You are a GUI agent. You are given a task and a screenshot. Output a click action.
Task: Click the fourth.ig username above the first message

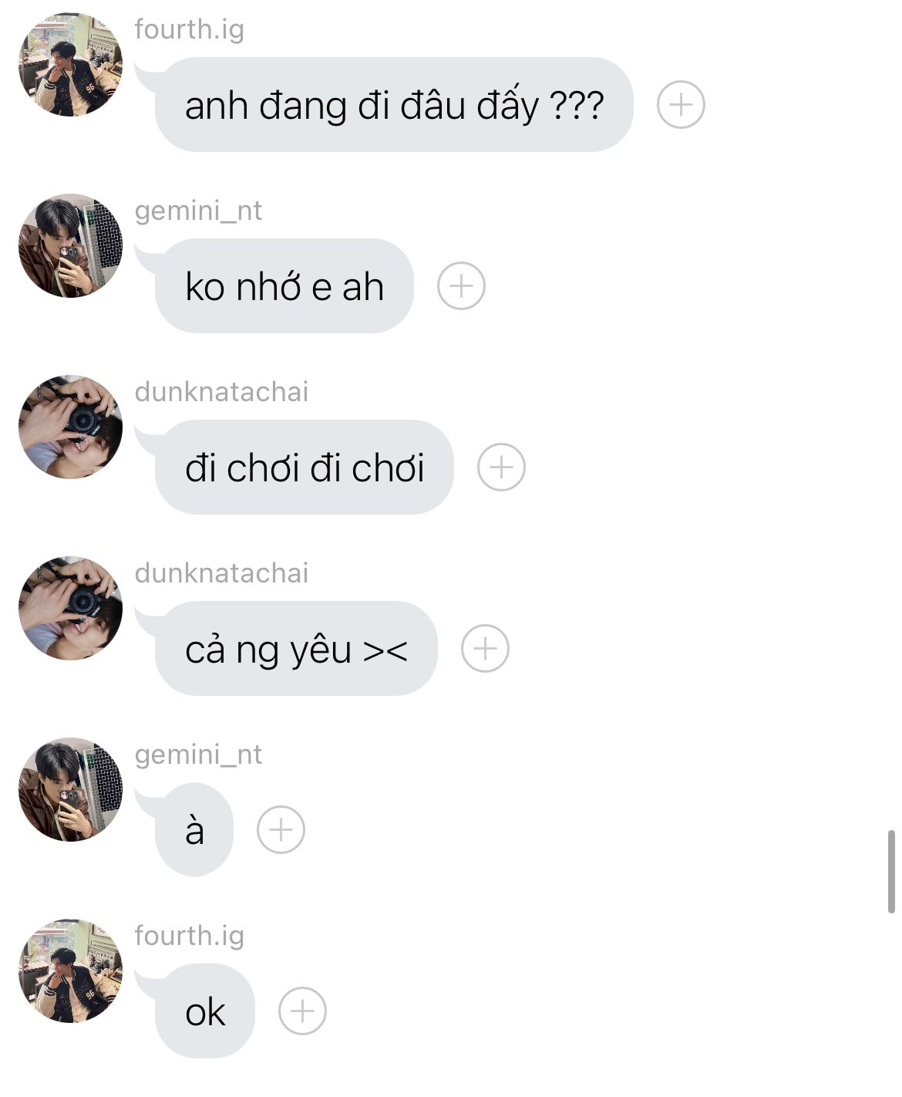pos(189,29)
